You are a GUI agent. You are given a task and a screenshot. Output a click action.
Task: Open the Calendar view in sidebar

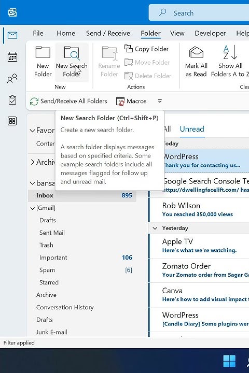point(12,57)
